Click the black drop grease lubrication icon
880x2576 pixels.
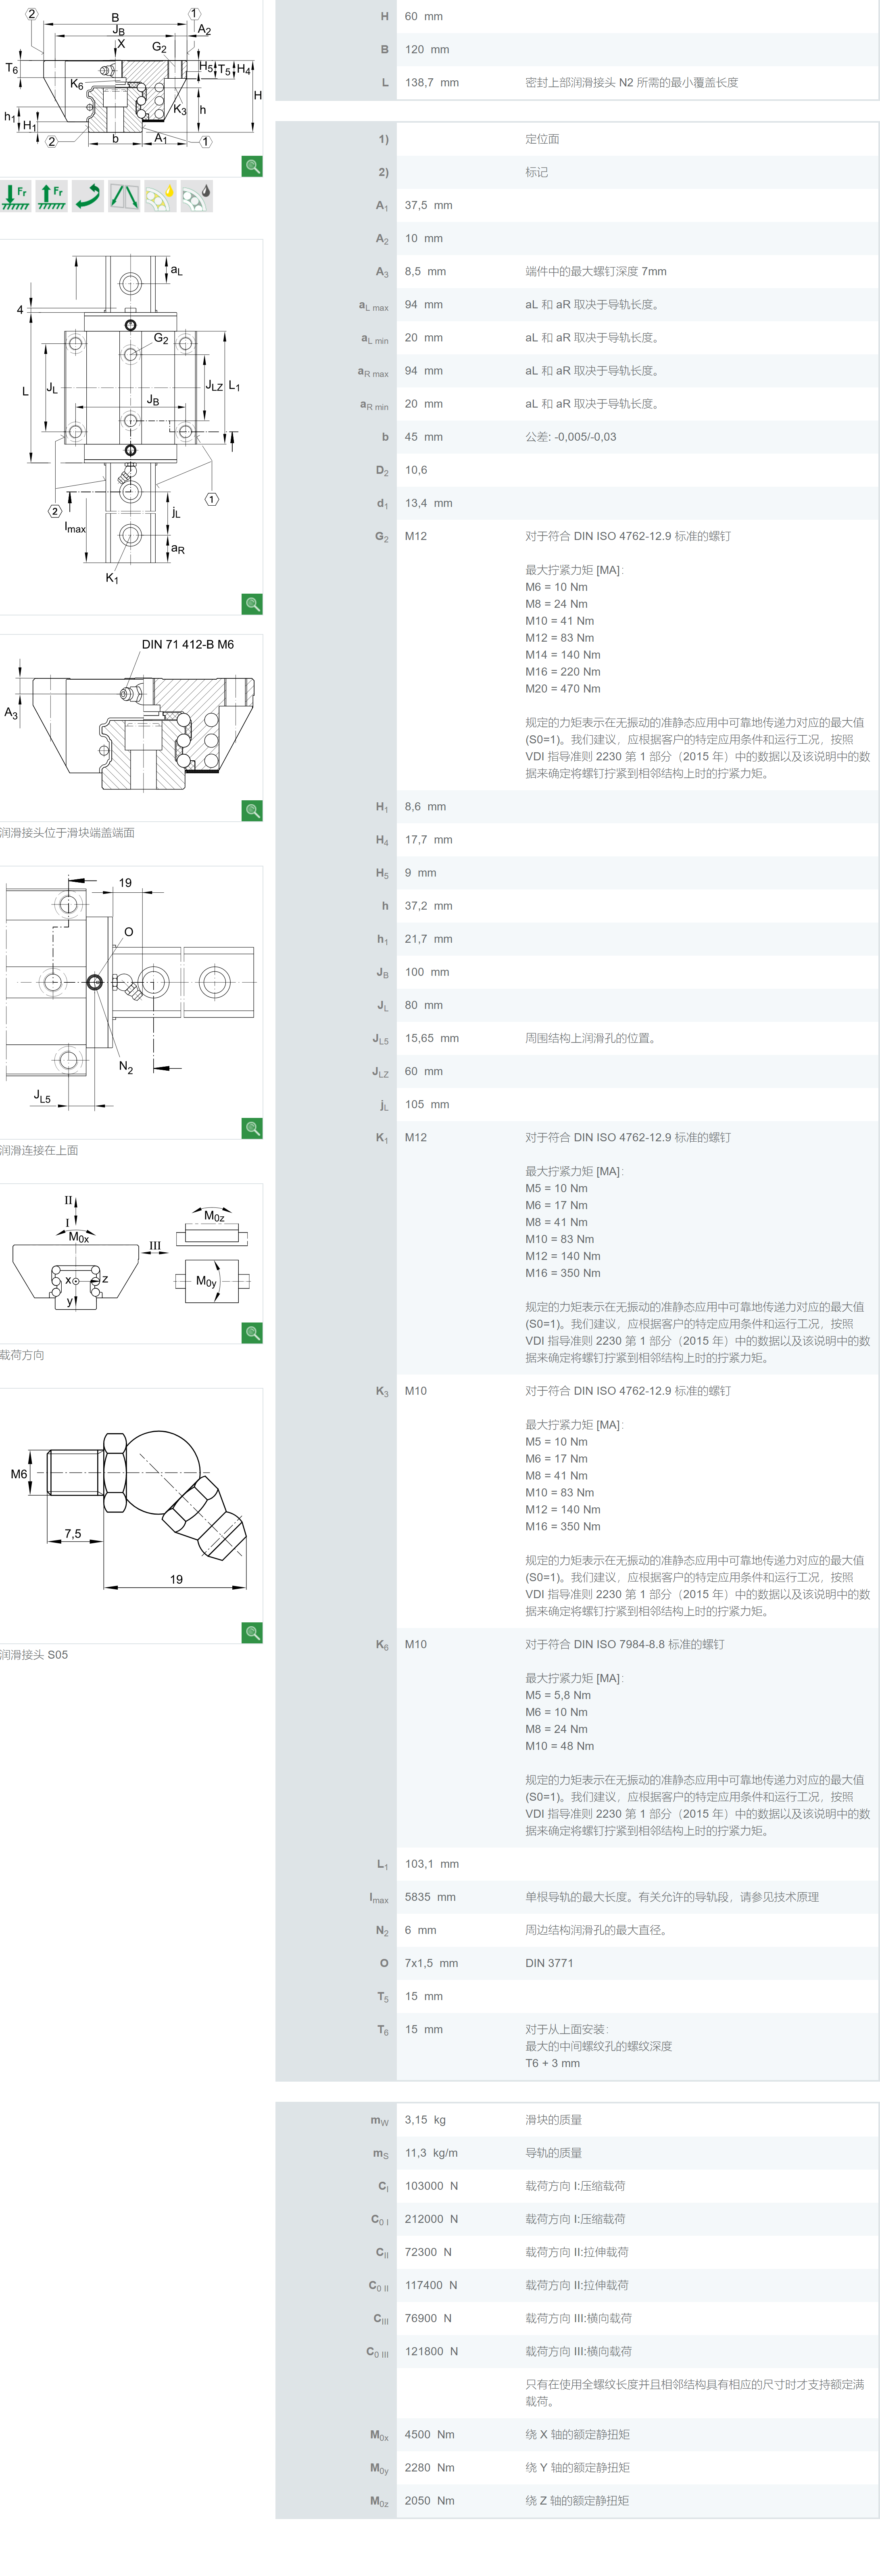pos(197,196)
